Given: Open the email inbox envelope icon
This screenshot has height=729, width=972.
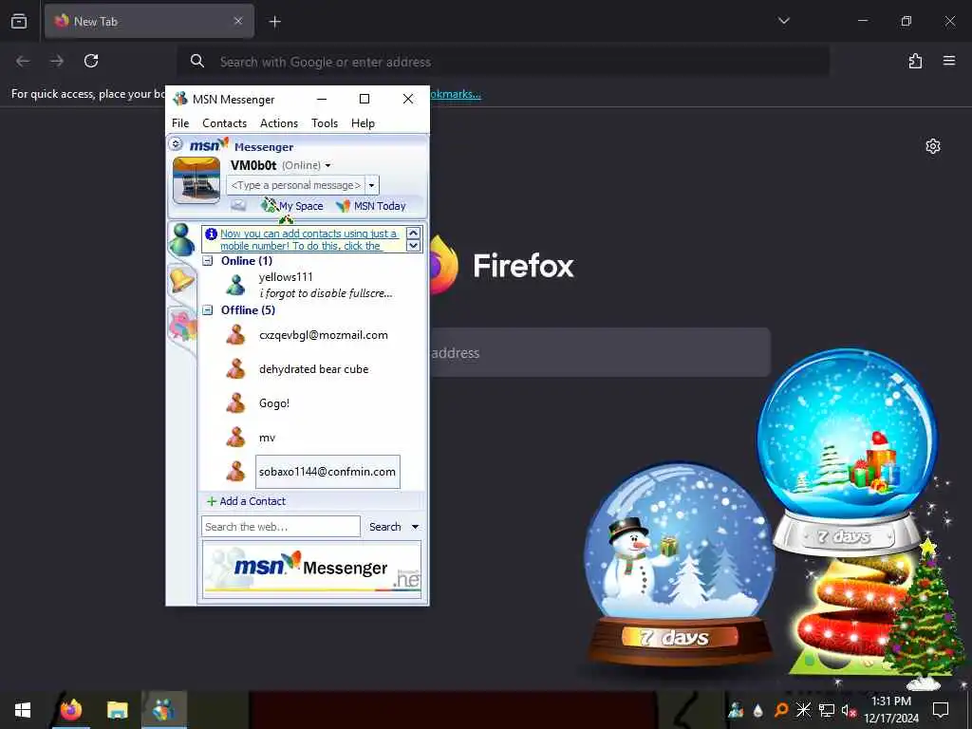Looking at the screenshot, I should click(x=238, y=205).
